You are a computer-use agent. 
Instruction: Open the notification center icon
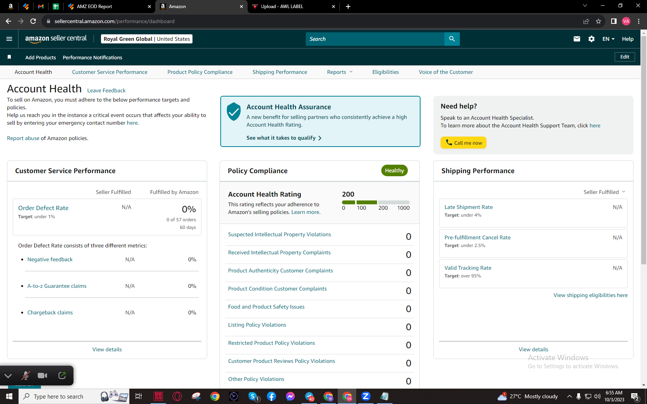tap(635, 396)
